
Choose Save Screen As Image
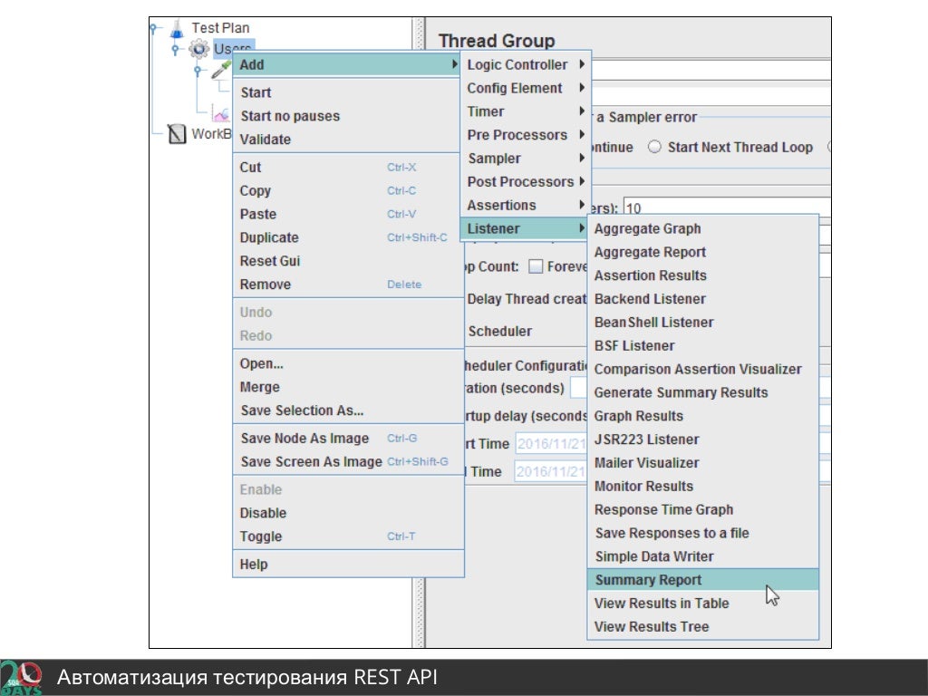349,461
